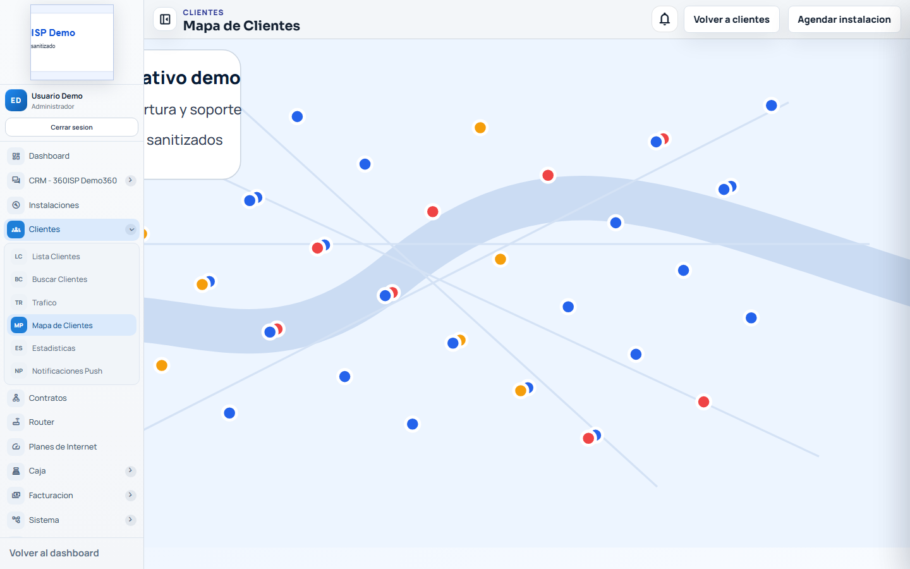Viewport: 910px width, 569px height.
Task: Click the Router icon in sidebar
Action: pos(16,422)
